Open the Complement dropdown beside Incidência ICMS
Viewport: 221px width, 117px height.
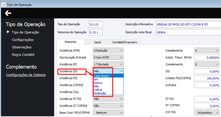click(207, 50)
